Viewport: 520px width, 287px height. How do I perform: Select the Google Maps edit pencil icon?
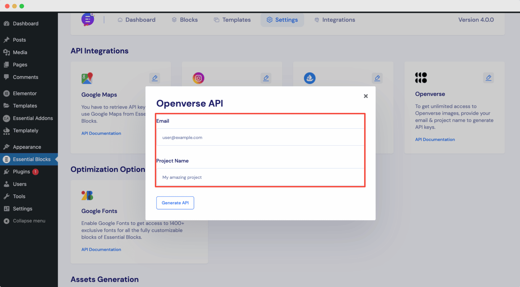point(155,78)
